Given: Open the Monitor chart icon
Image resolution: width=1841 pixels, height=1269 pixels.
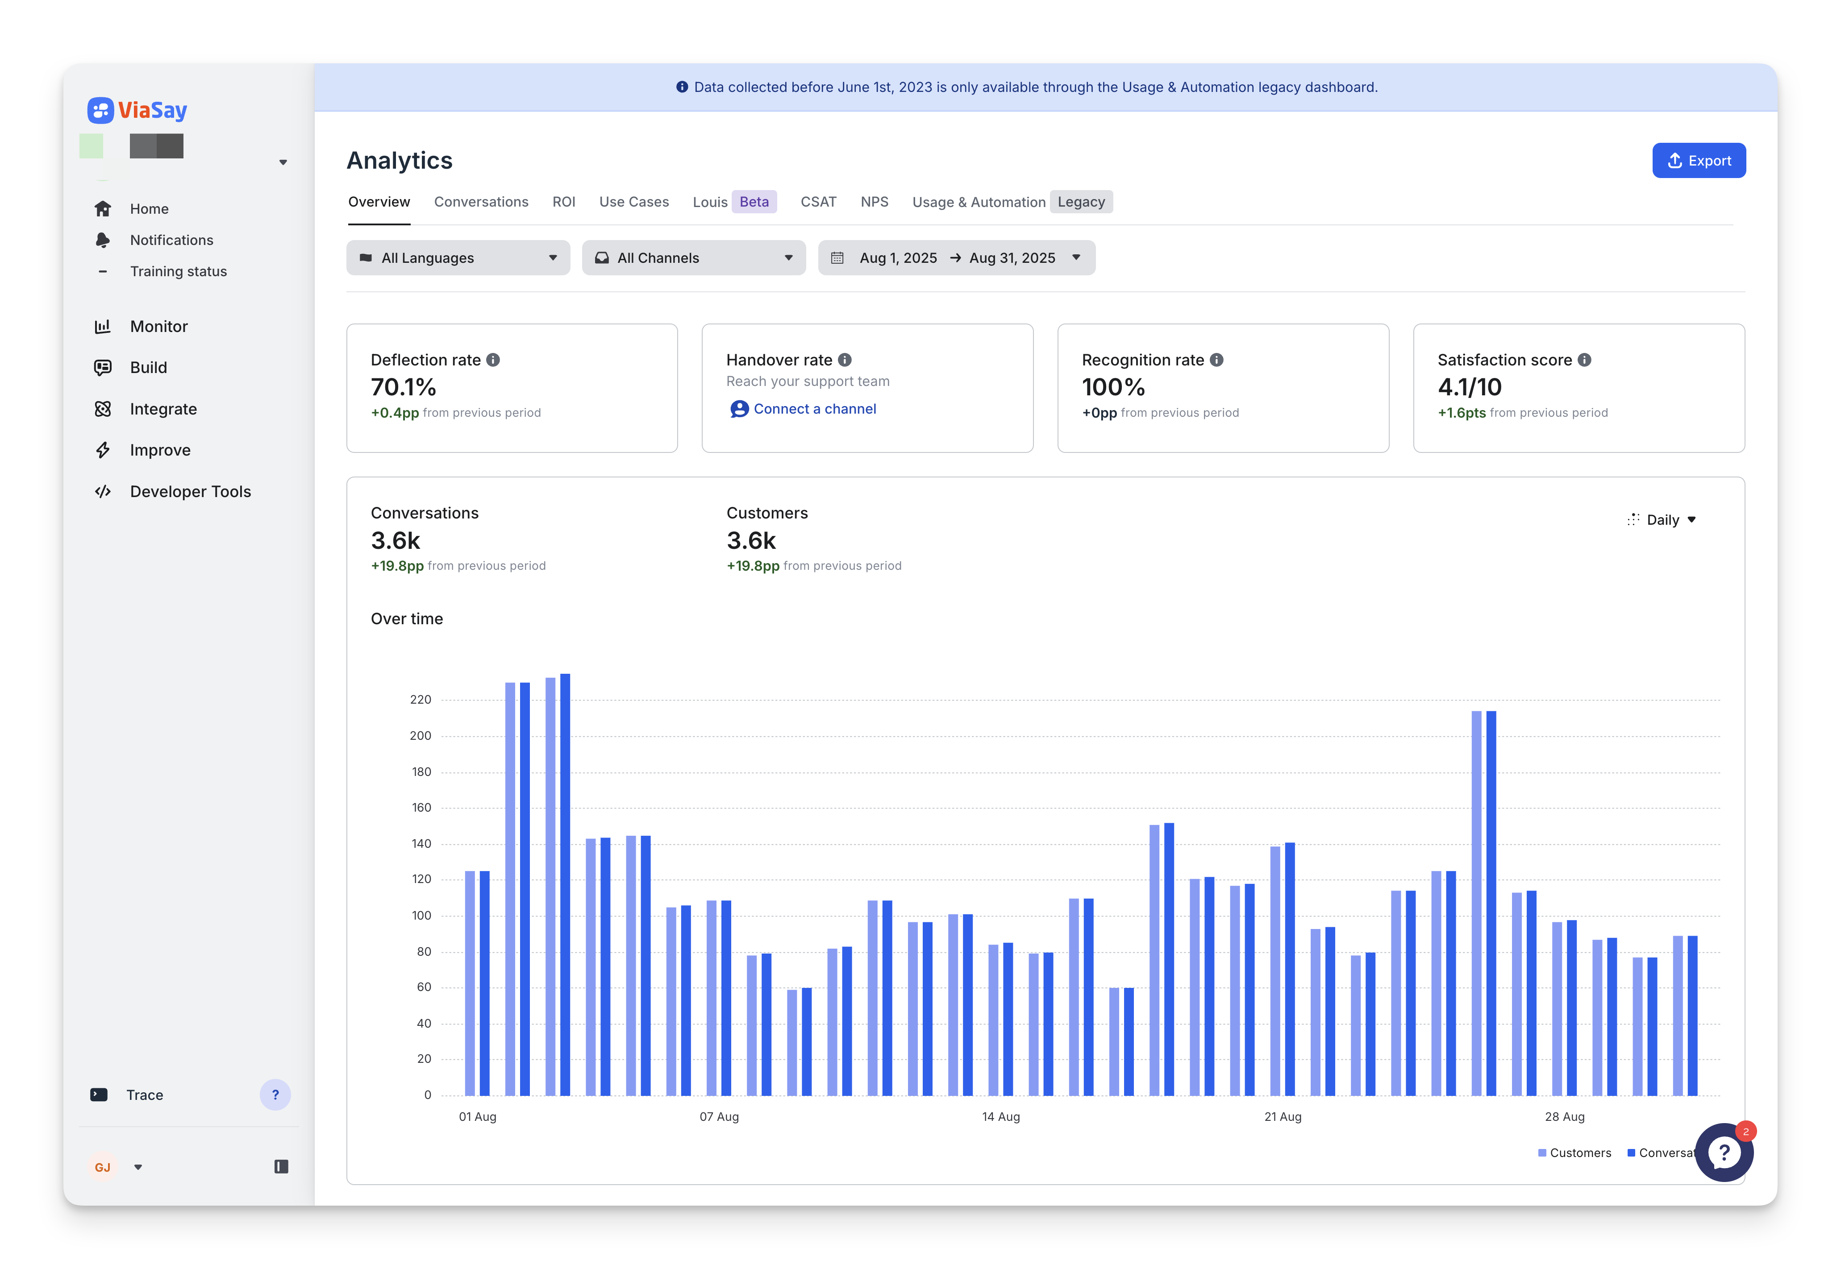Looking at the screenshot, I should 103,327.
